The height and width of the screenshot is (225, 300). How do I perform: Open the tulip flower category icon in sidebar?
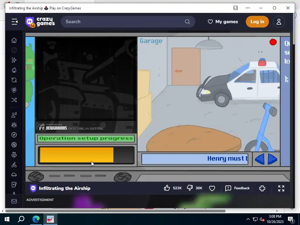(x=14, y=155)
